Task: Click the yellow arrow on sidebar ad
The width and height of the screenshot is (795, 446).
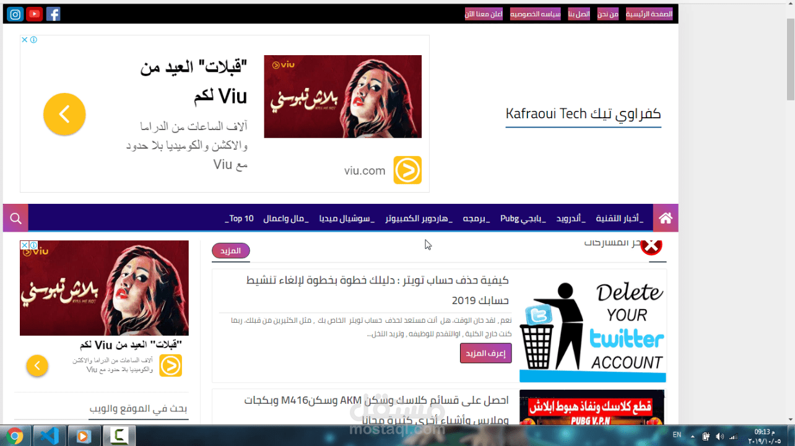Action: pyautogui.click(x=37, y=365)
